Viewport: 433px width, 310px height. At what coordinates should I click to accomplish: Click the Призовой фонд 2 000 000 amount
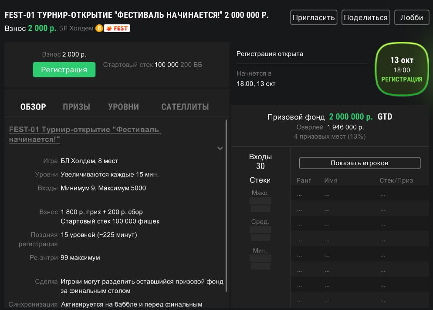point(351,117)
